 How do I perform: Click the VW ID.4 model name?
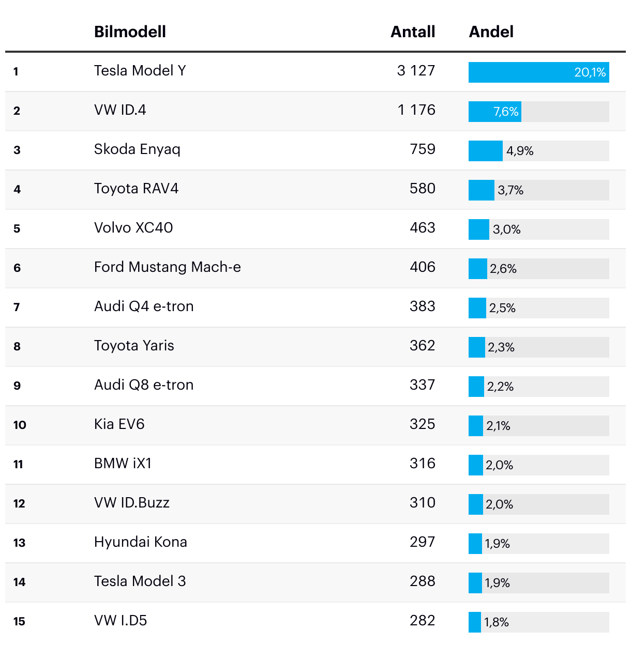point(120,110)
